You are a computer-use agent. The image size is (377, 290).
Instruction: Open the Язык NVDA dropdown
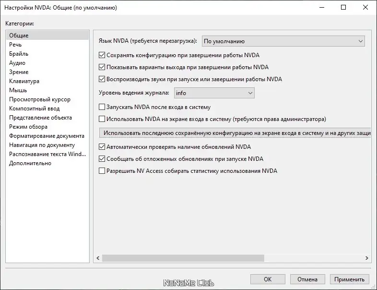283,41
